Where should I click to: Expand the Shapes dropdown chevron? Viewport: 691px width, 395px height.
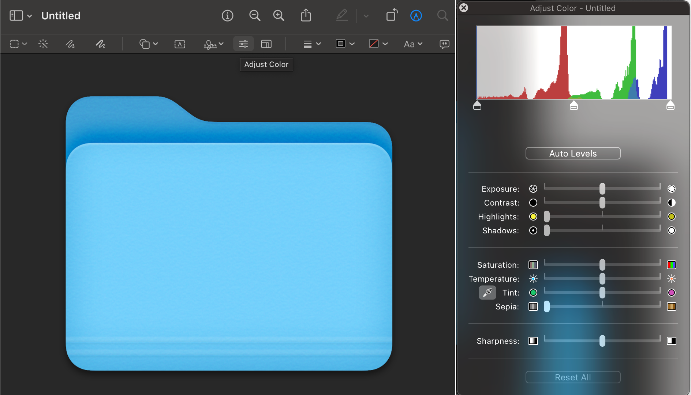156,44
